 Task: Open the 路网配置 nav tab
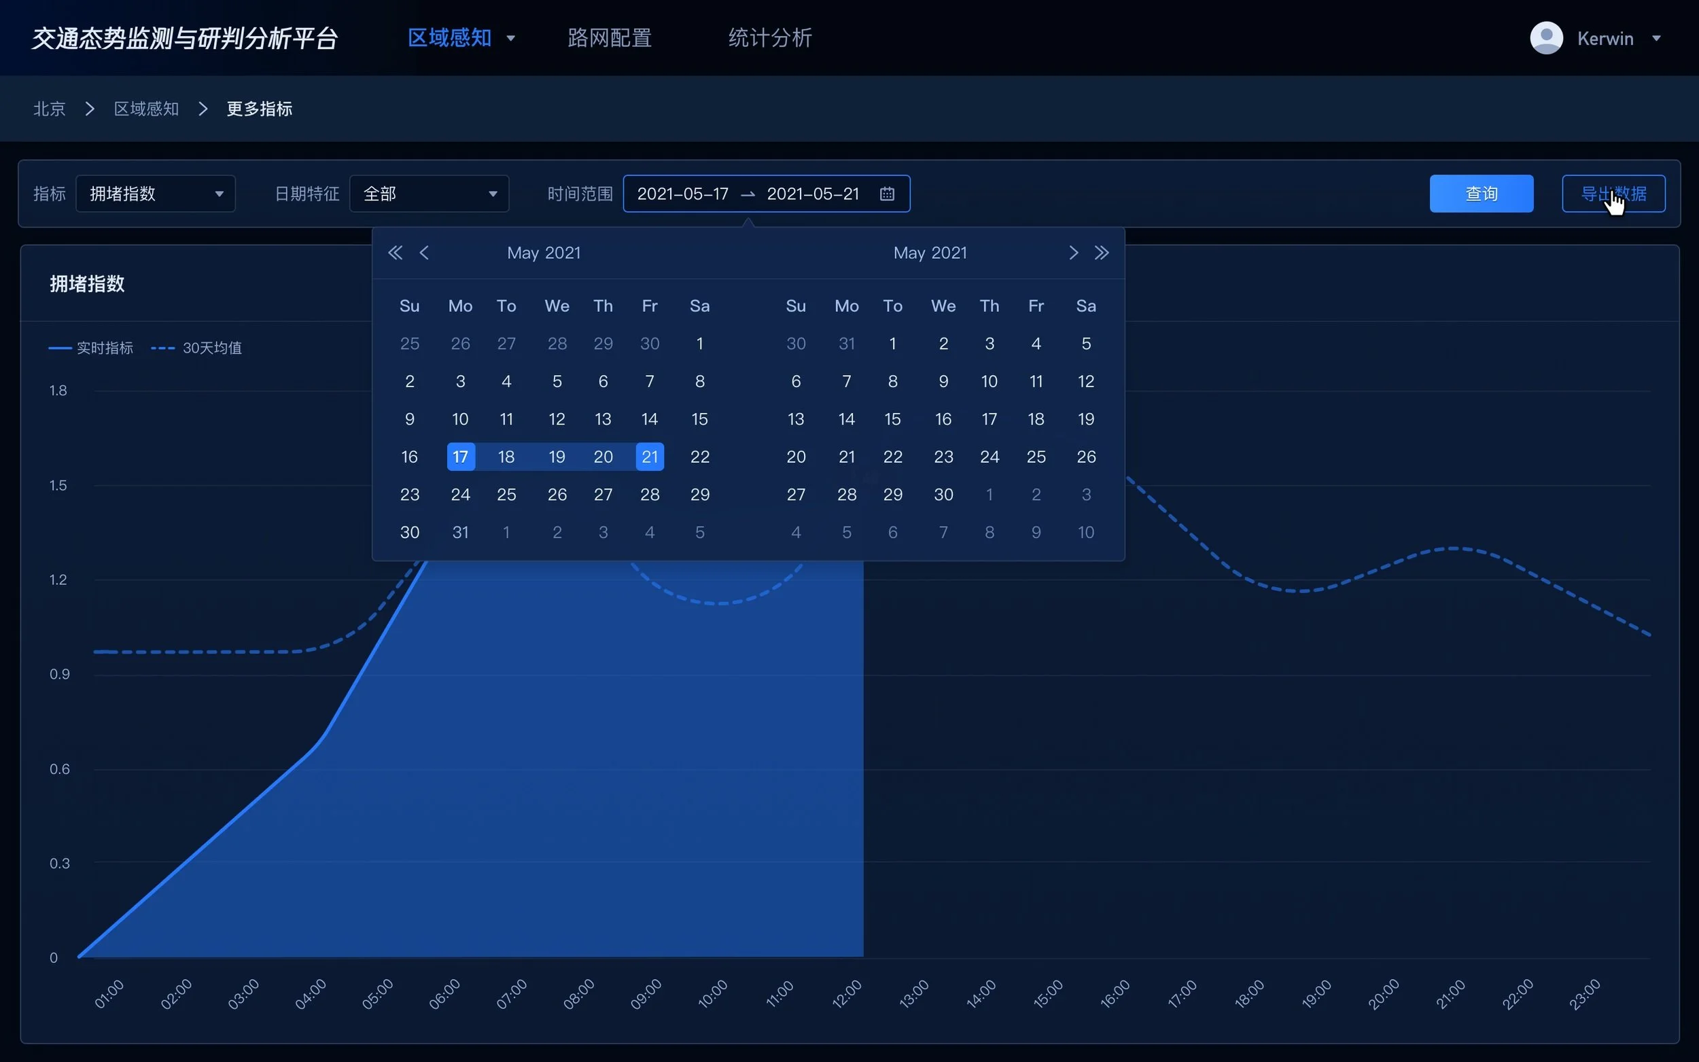(x=609, y=38)
